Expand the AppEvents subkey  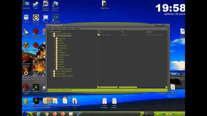click(54, 39)
